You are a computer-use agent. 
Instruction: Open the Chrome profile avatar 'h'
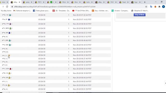click(x=163, y=7)
